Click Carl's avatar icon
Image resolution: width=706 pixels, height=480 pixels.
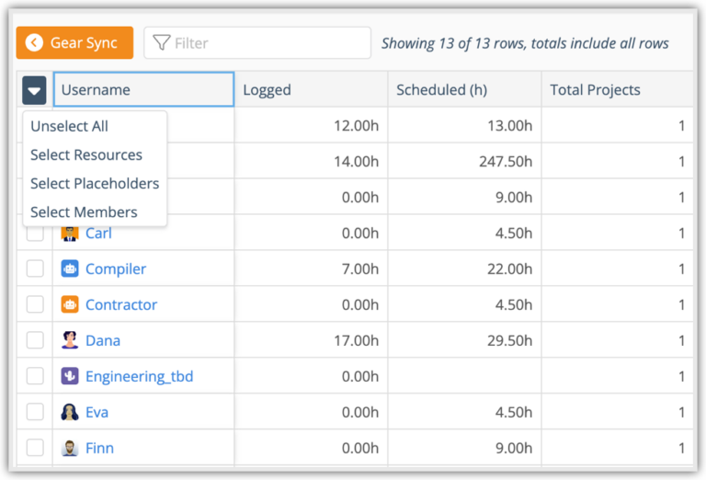[70, 234]
